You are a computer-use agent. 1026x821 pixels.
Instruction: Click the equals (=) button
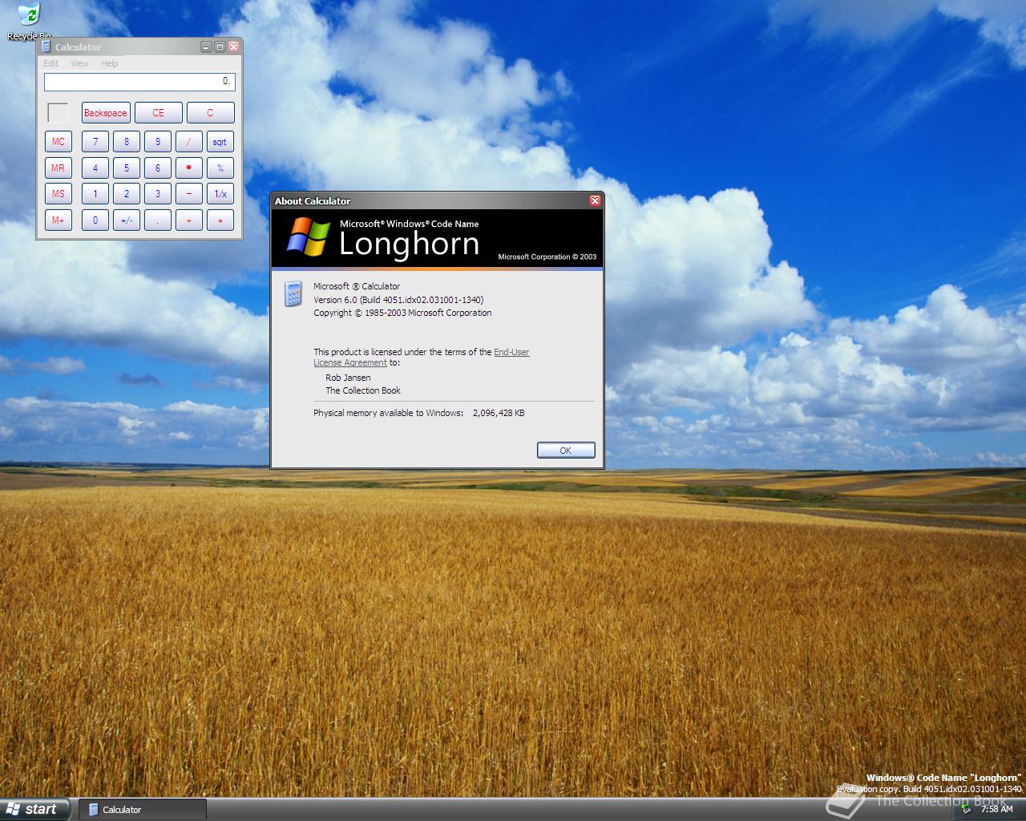220,220
